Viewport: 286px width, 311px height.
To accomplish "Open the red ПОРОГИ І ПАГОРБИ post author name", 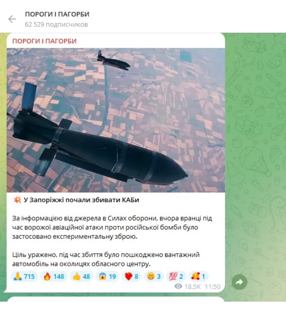I will [44, 41].
